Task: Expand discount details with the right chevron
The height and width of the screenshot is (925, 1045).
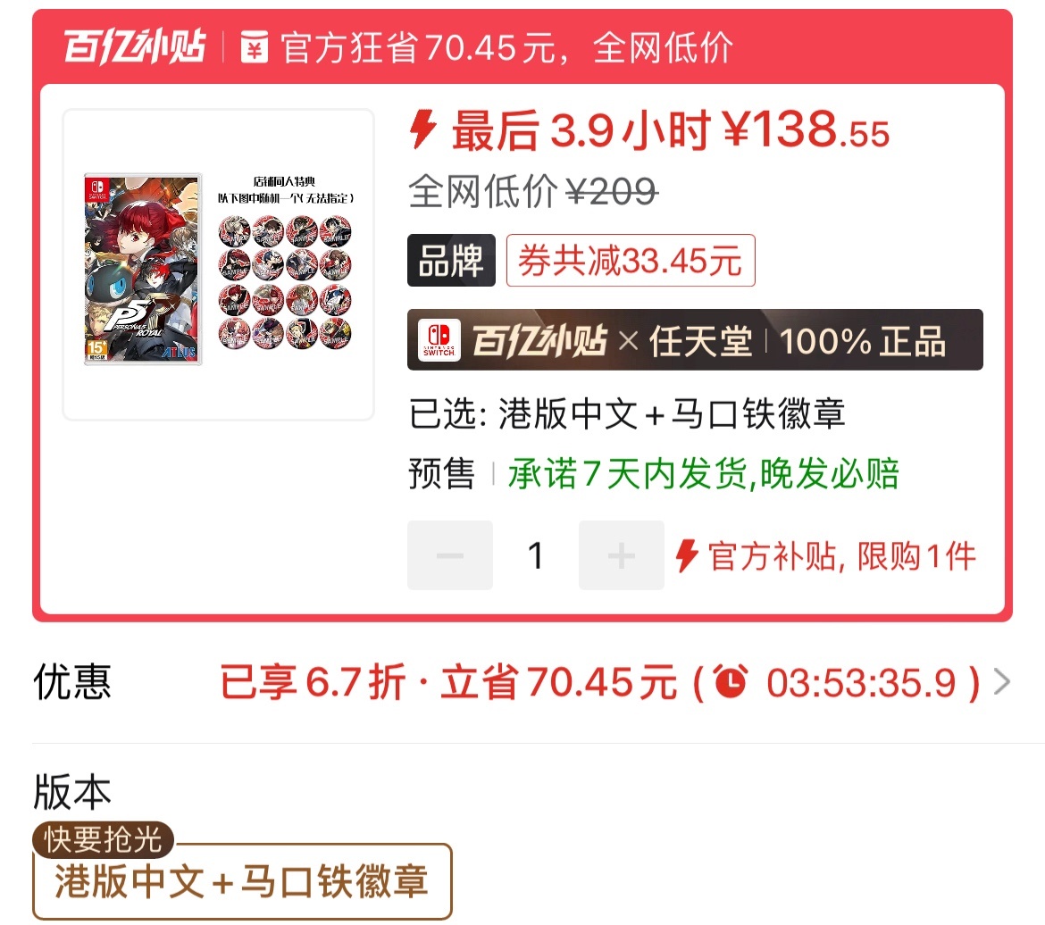Action: tap(1002, 682)
